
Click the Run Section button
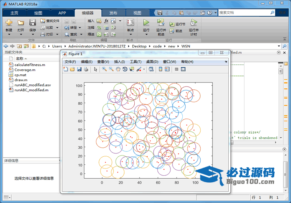point(177,24)
